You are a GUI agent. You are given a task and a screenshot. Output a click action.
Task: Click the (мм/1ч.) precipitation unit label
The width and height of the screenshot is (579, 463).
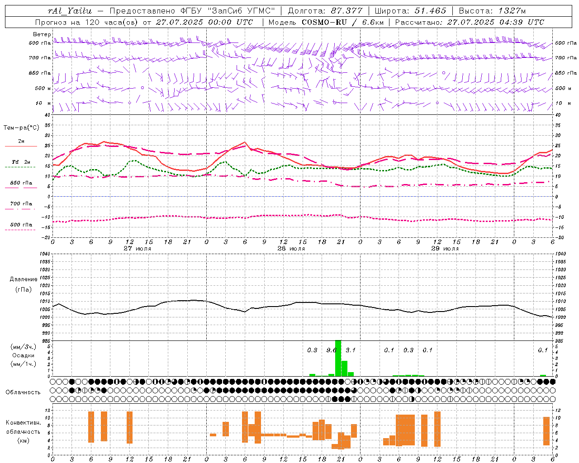tap(23, 364)
